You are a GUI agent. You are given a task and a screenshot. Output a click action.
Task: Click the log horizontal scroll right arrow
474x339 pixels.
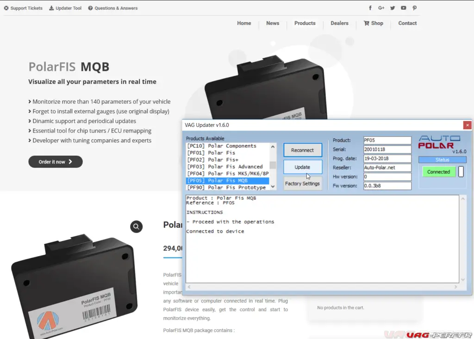pos(455,287)
